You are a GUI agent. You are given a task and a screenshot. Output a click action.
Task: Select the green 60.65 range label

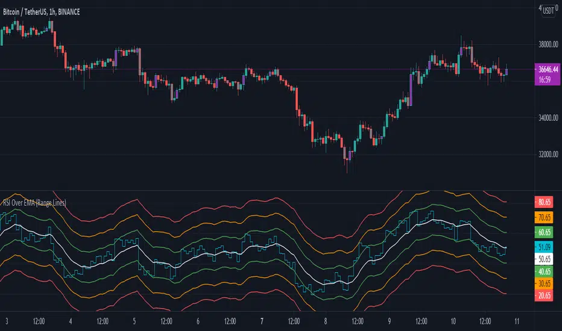pos(543,231)
